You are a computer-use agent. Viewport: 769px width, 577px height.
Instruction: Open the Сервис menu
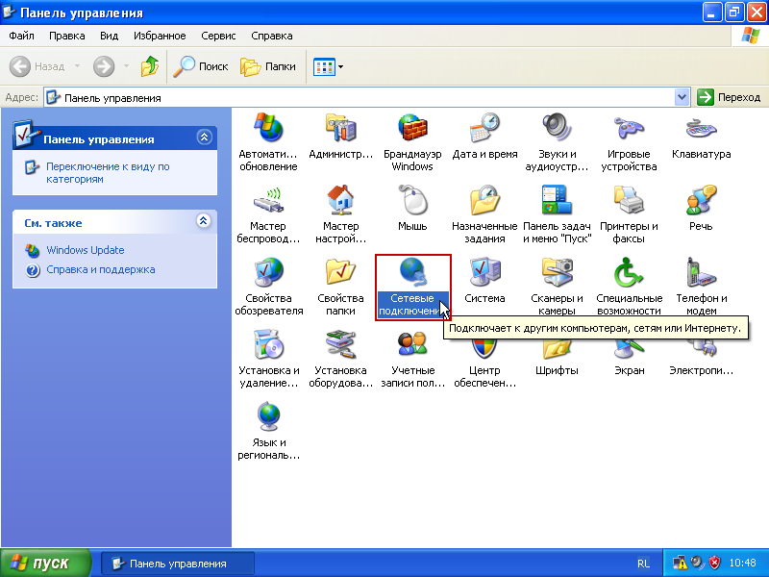[218, 36]
